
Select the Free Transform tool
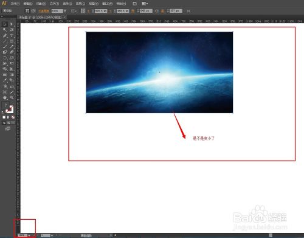[12, 63]
